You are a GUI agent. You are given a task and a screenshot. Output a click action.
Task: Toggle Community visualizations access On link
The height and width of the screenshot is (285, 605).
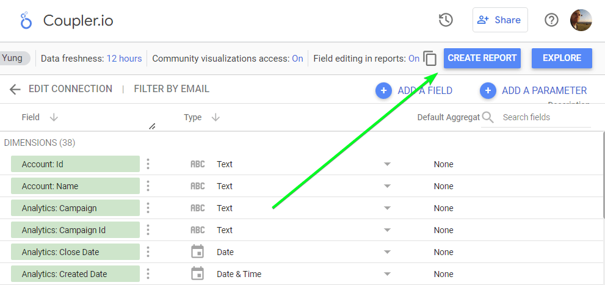pos(297,59)
